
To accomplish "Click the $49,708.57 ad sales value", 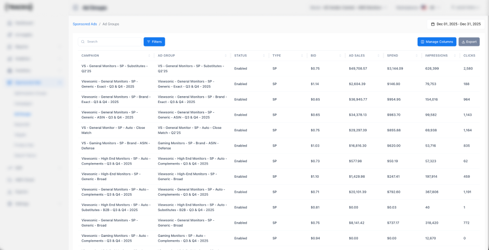I will (x=358, y=68).
